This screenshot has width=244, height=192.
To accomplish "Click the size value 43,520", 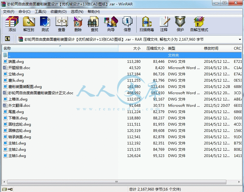I will click(x=135, y=68).
